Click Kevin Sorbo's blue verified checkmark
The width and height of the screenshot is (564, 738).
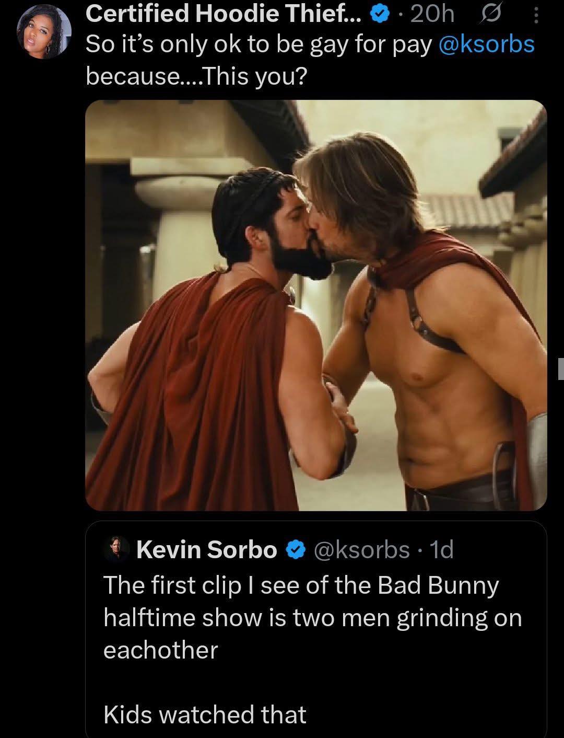pyautogui.click(x=295, y=550)
